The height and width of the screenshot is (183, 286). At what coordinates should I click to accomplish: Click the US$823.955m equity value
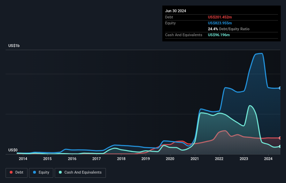[220, 23]
